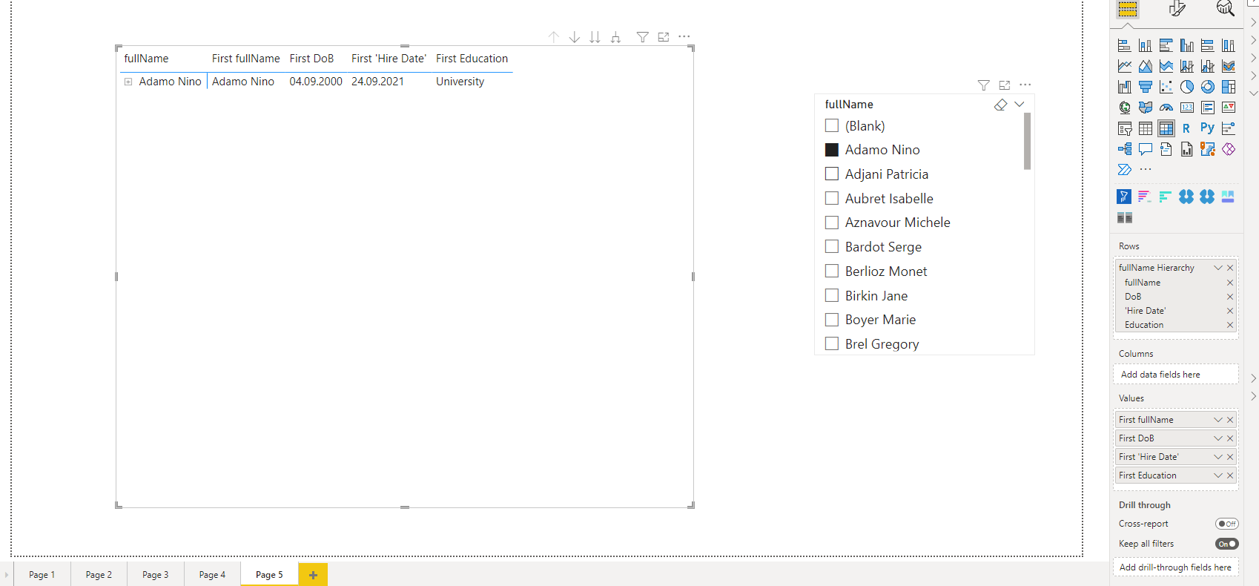Image resolution: width=1259 pixels, height=586 pixels.
Task: Select the Map globe visual
Action: [x=1125, y=108]
